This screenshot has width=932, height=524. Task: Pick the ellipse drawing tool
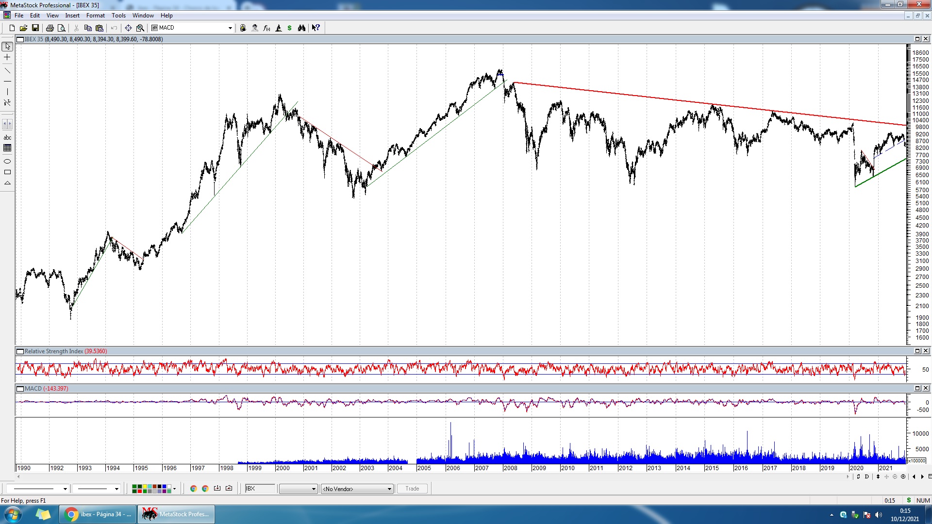click(7, 161)
